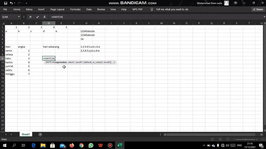Click the Name Box showing SUM
266x149 pixels.
9,17
